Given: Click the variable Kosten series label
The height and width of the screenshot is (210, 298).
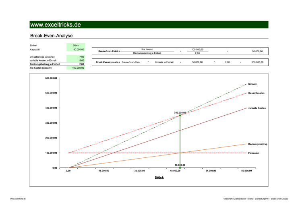Looking at the screenshot, I should (x=257, y=108).
